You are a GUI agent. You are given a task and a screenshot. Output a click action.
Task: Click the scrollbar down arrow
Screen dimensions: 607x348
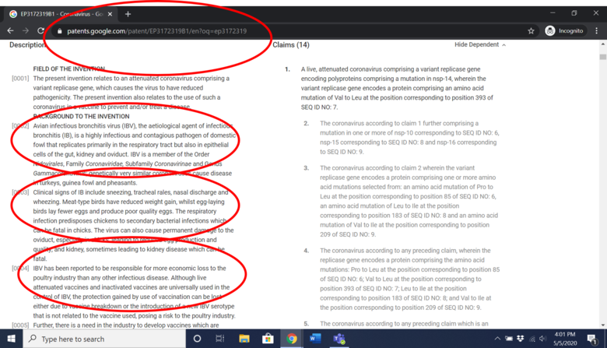(x=603, y=325)
